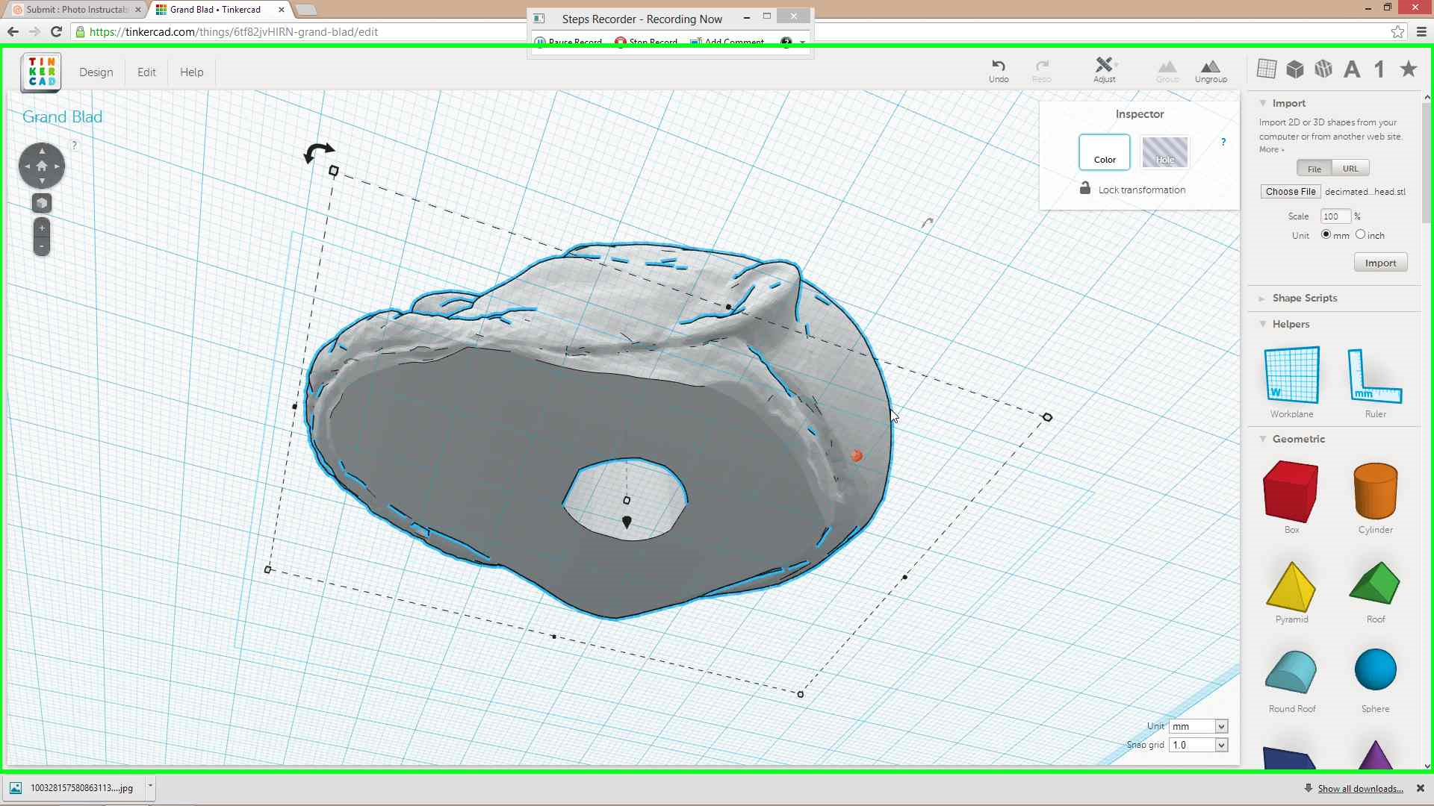Screen dimensions: 1434x806
Task: Bookmark page with the star icon
Action: 1397,31
